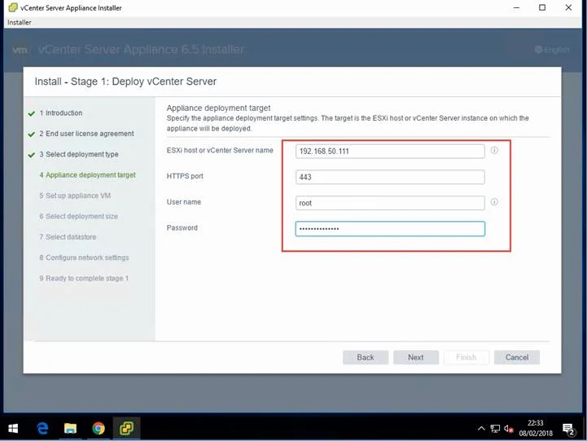Screen dimensions: 587x441
Task: Open the network status tray icon
Action: click(x=495, y=429)
